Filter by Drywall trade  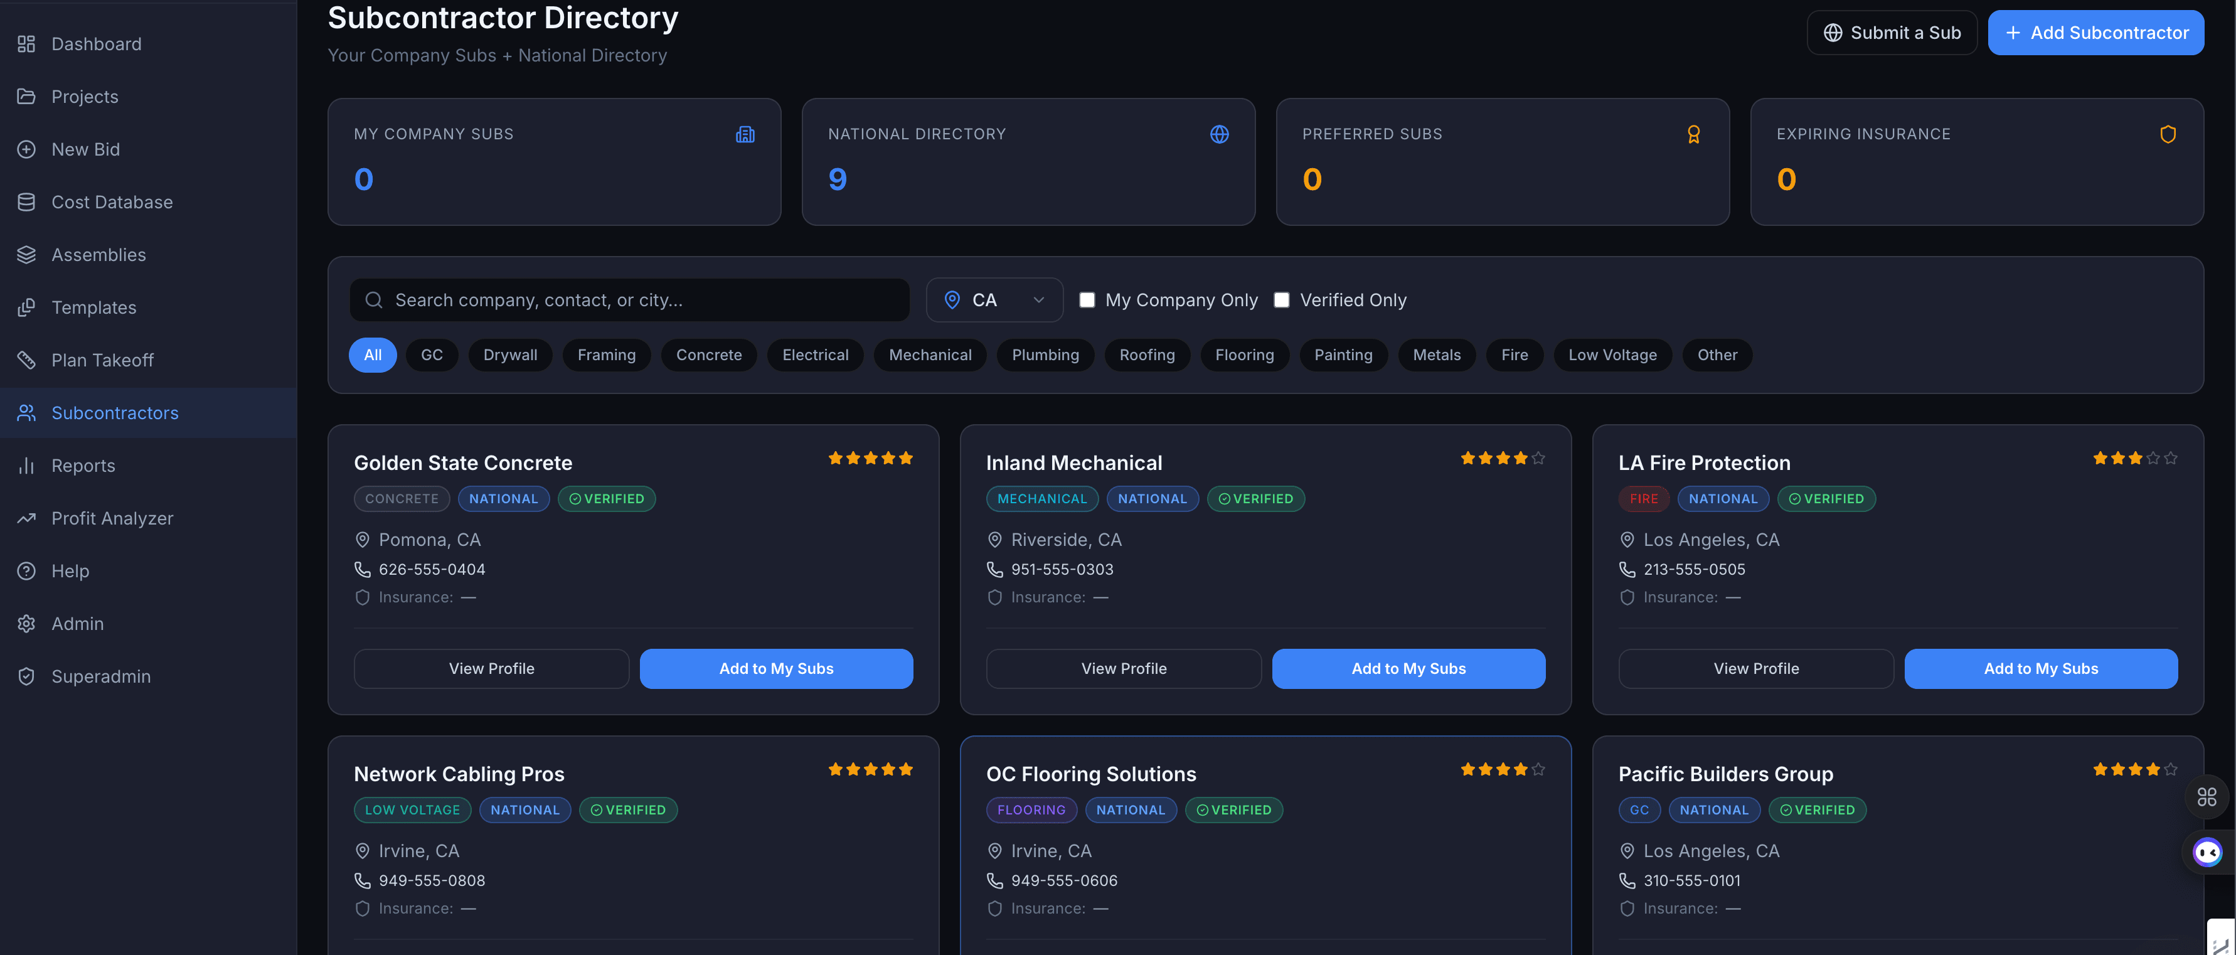tap(509, 355)
